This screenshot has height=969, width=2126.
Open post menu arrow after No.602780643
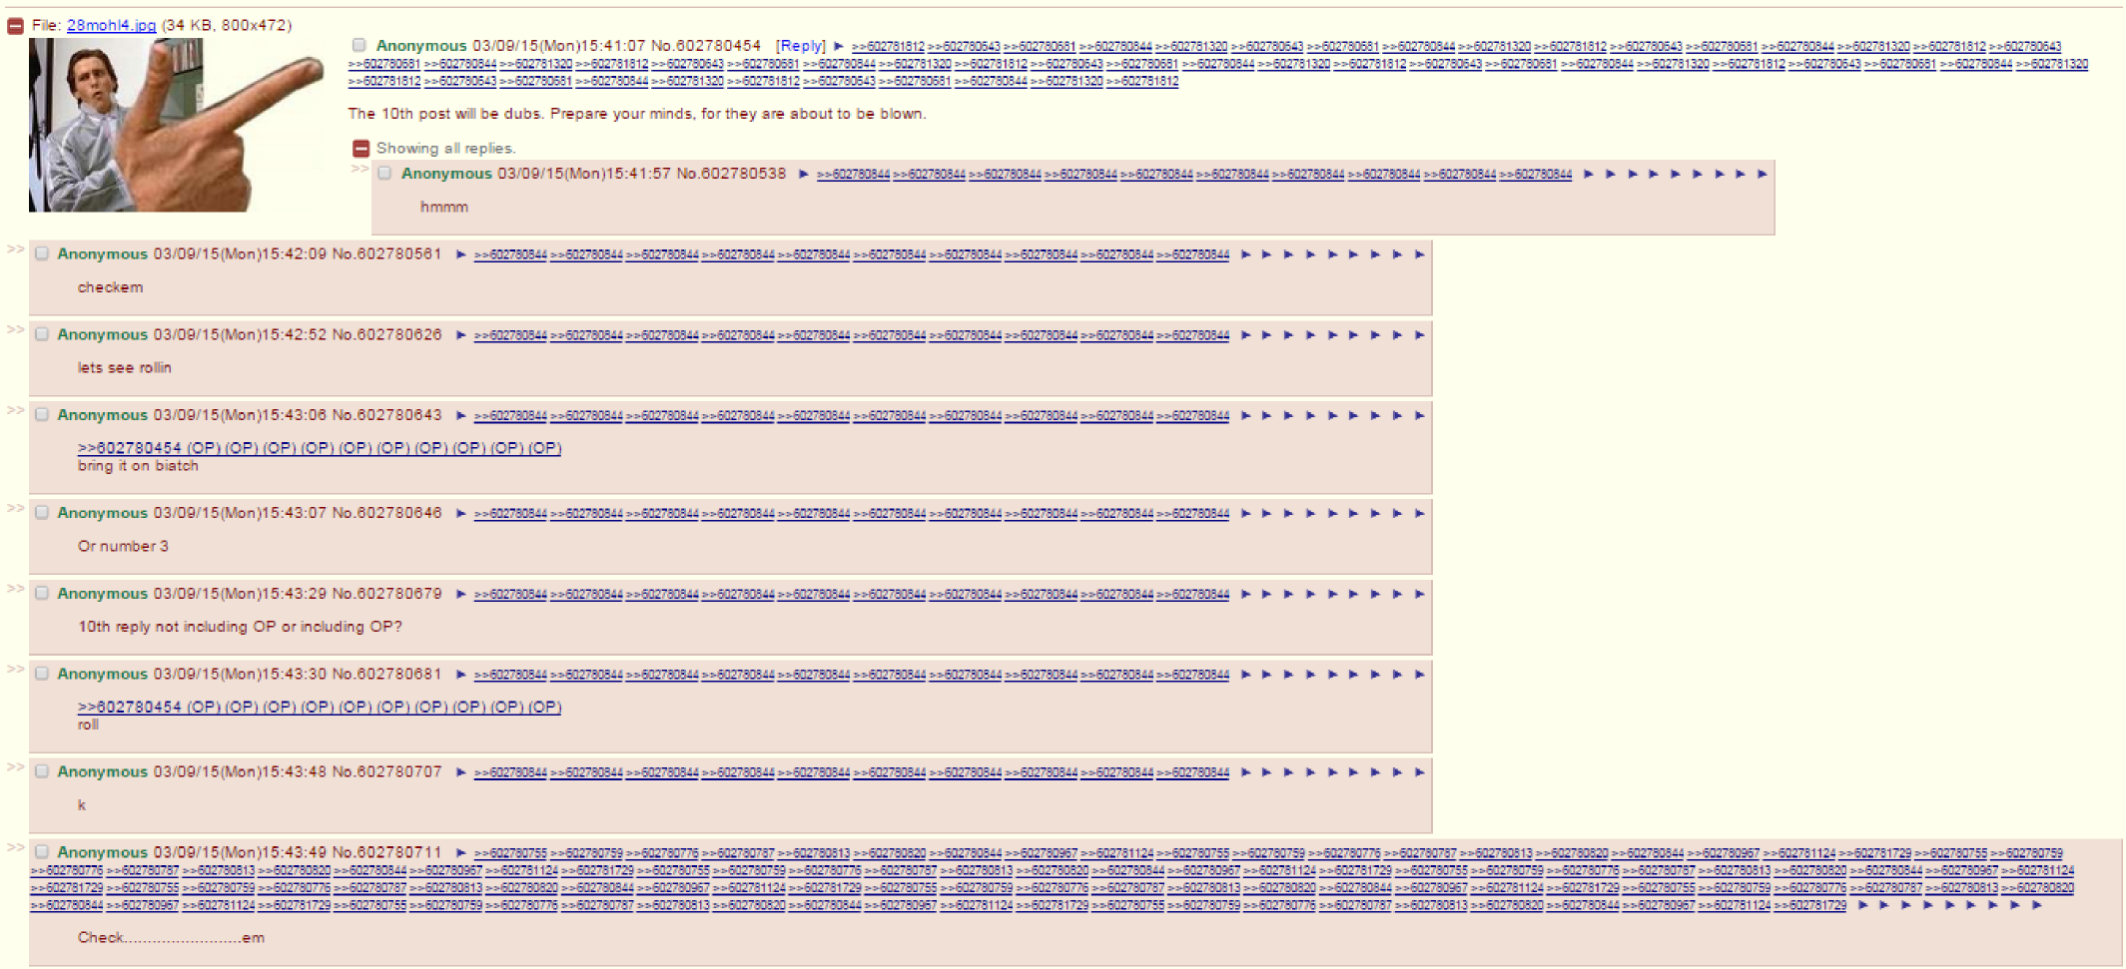[460, 415]
